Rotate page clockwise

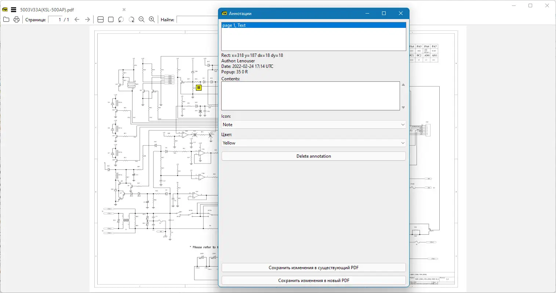pos(131,19)
